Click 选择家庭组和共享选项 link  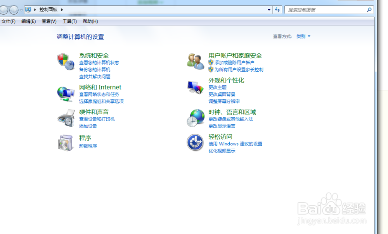click(101, 101)
